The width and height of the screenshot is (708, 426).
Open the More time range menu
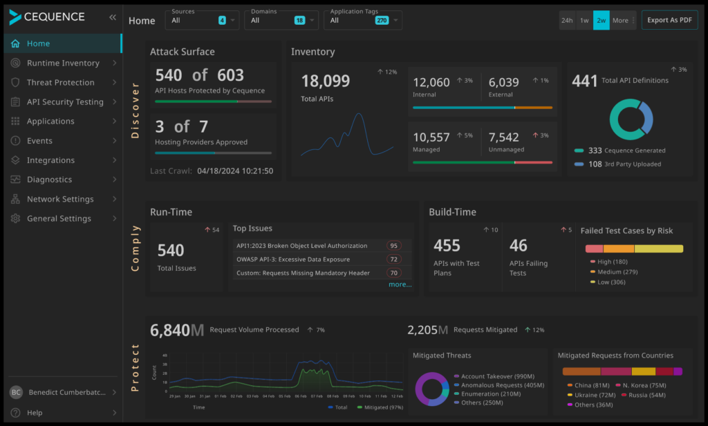click(x=620, y=20)
